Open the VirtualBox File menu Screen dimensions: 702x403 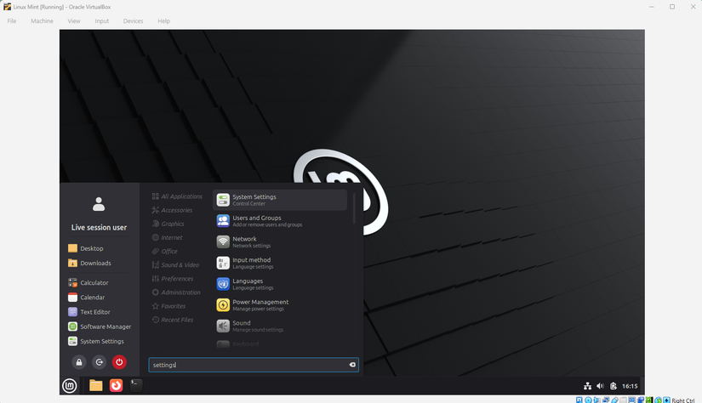pos(12,21)
